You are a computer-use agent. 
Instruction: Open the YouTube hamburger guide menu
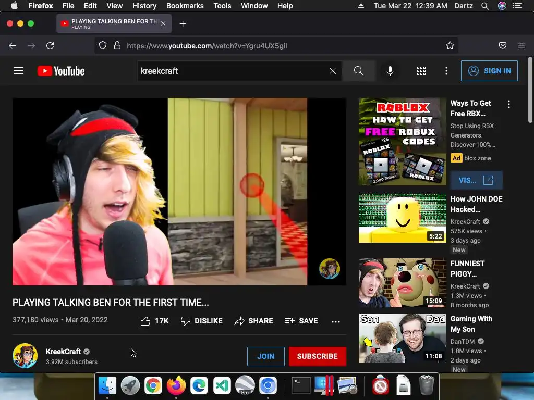[x=19, y=71]
